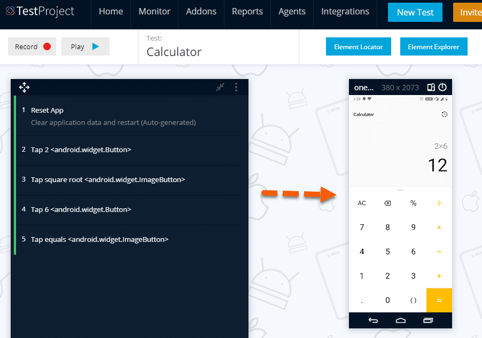Viewport: 482px width, 338px height.
Task: Click the device rotate icon
Action: point(431,87)
